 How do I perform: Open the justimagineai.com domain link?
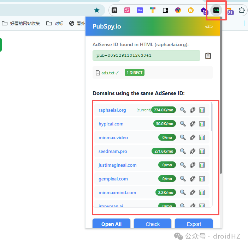pos(118,165)
